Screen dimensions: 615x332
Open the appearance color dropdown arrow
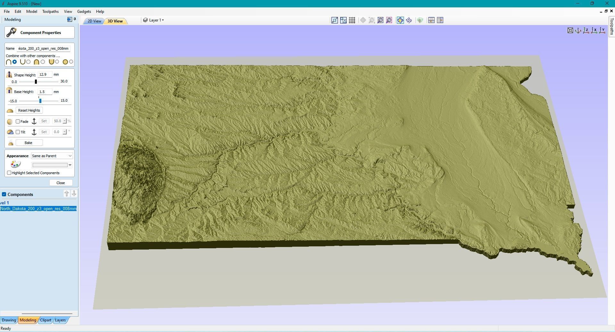pos(70,165)
